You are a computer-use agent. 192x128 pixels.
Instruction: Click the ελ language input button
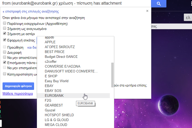188,17
